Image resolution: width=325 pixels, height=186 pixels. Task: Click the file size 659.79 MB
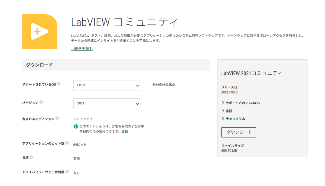(229, 150)
